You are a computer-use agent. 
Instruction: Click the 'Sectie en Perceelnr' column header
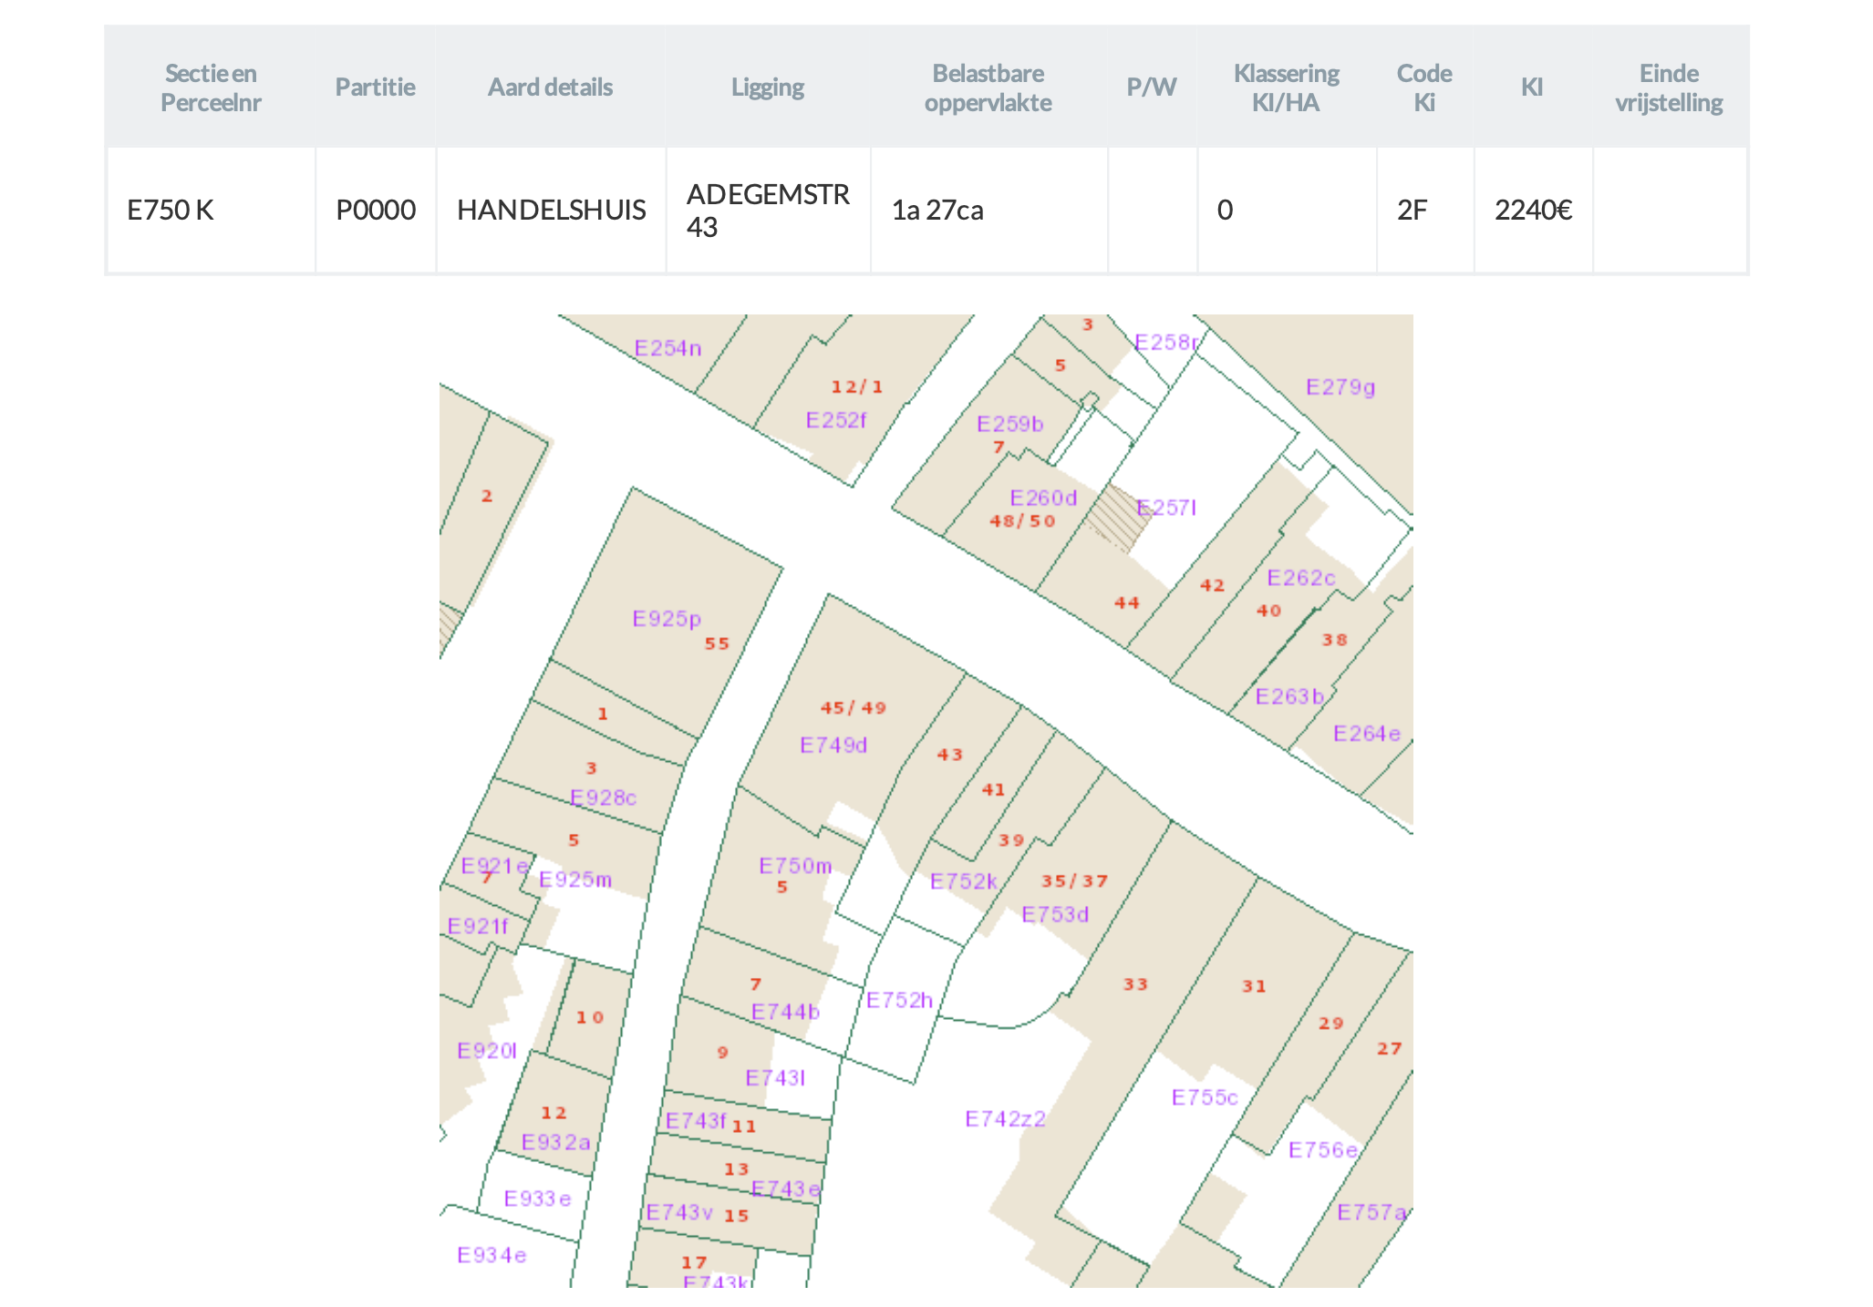(211, 87)
